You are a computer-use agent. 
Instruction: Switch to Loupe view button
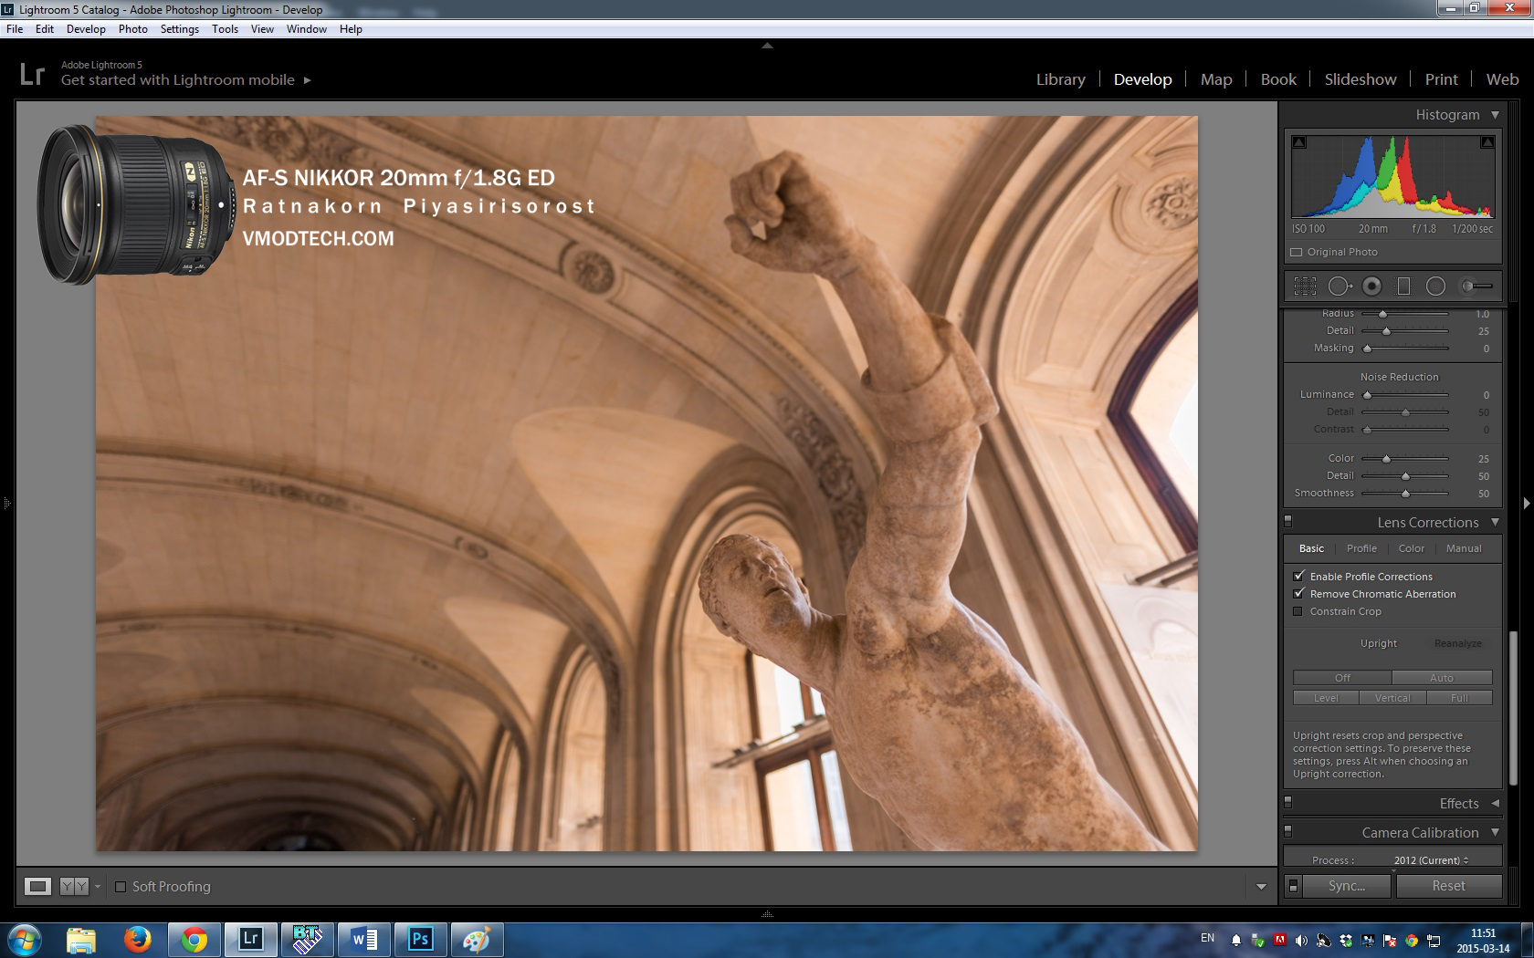[37, 886]
